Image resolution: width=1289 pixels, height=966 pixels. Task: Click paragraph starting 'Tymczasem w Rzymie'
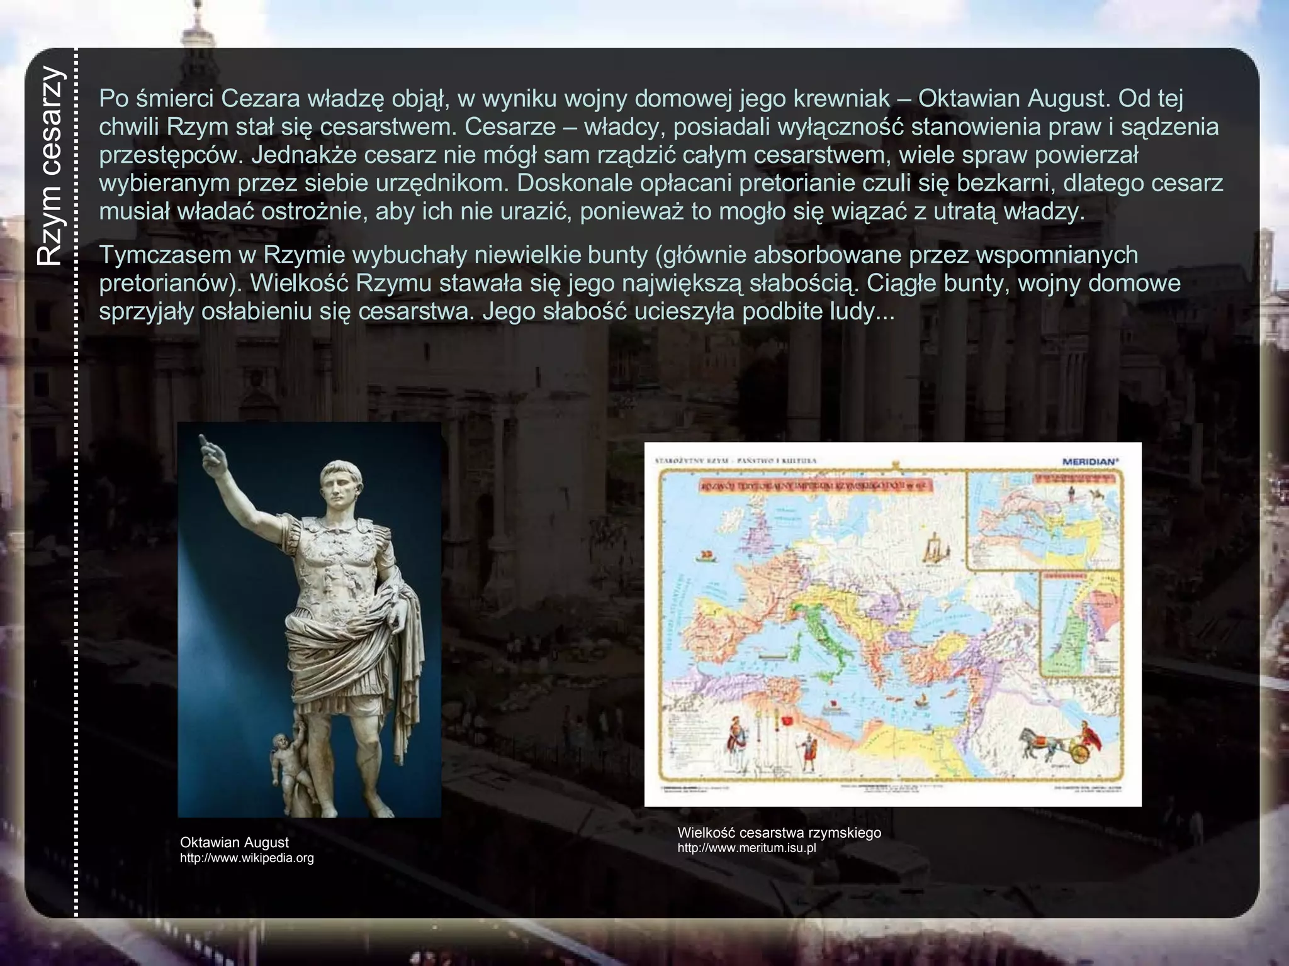[x=639, y=283]
